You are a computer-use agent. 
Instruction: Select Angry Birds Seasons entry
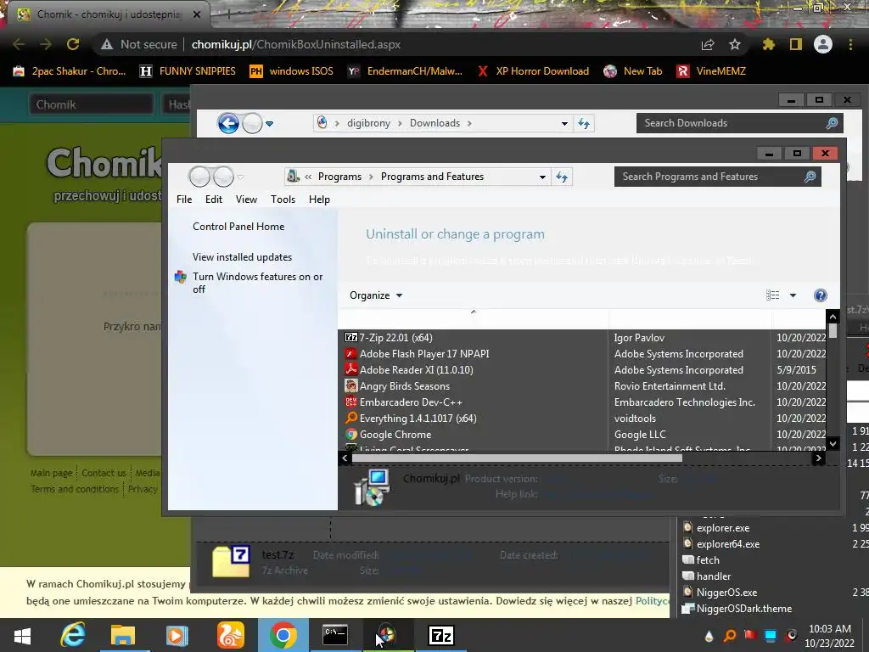coord(405,386)
